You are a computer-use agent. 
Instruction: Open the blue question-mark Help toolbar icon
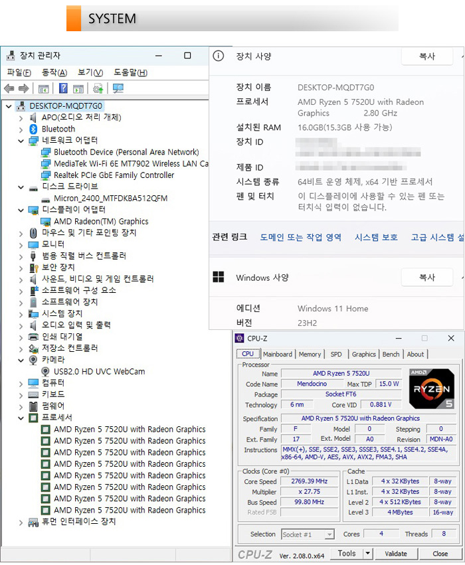[63, 88]
